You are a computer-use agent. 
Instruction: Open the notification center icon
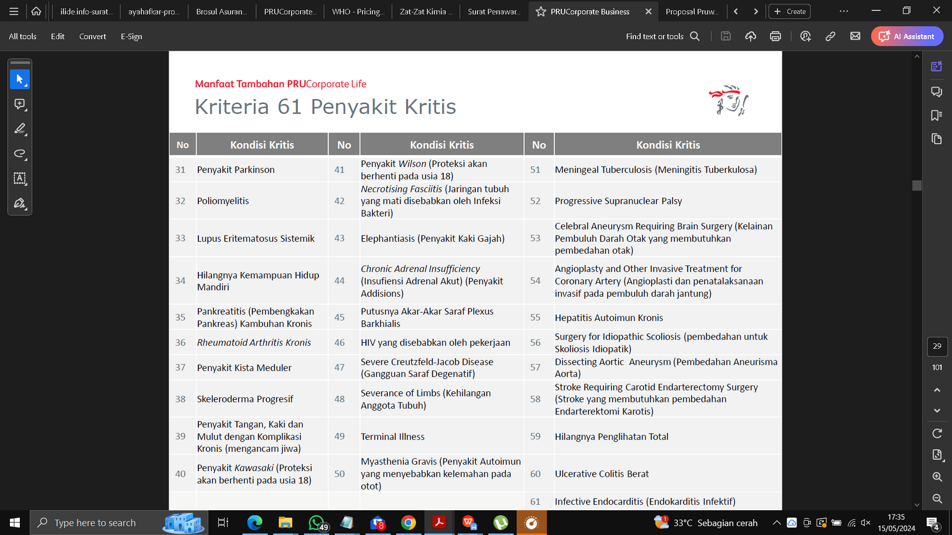coord(933,523)
